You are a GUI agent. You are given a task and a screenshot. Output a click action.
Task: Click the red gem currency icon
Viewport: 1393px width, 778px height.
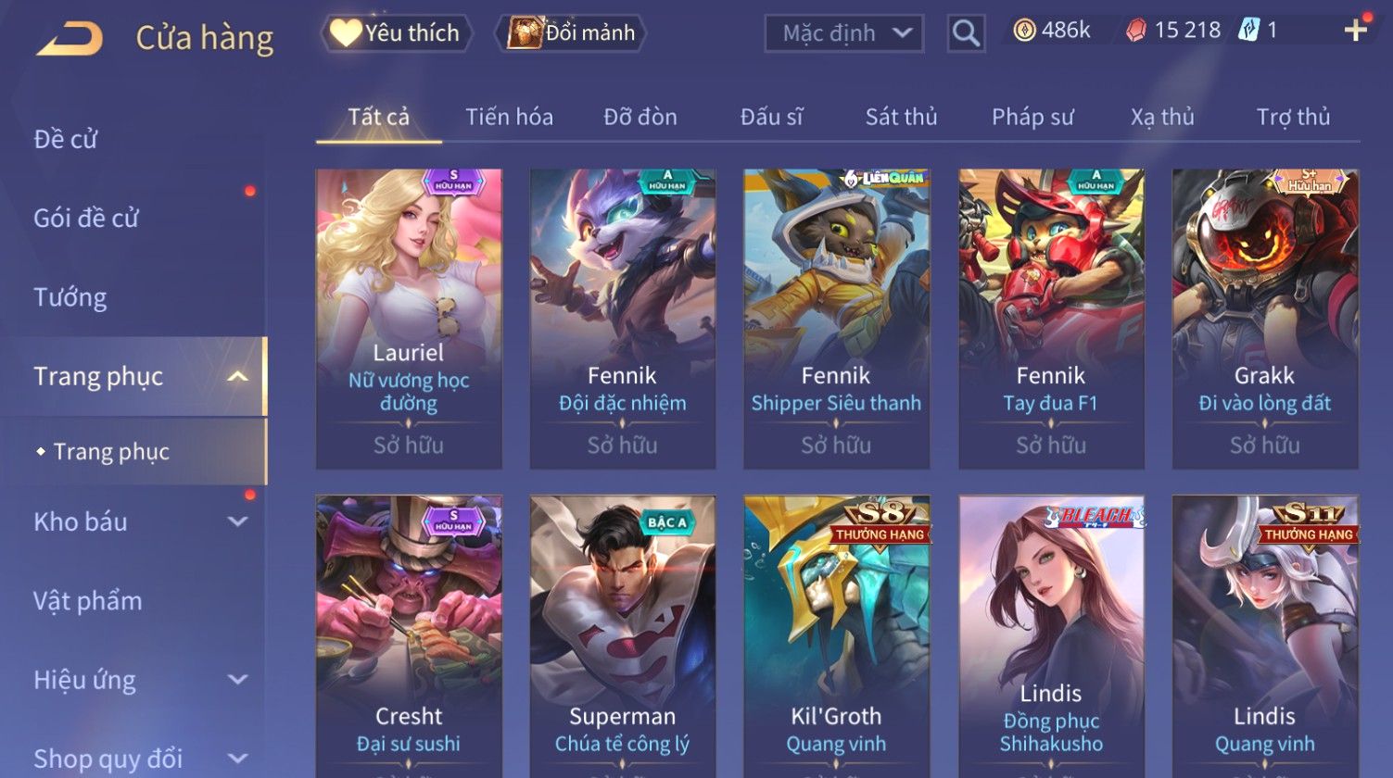(x=1135, y=31)
